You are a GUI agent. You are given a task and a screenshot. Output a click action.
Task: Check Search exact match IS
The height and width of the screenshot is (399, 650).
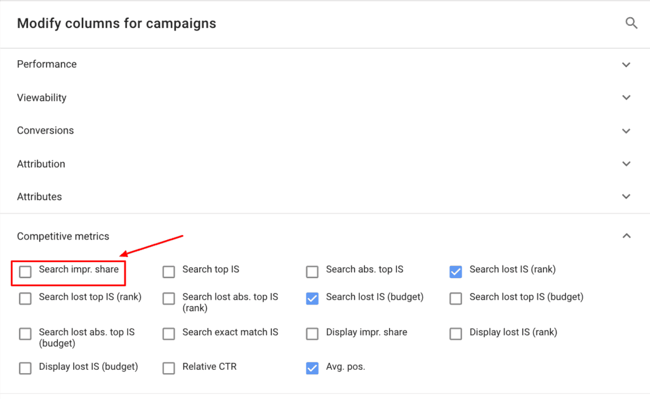click(169, 334)
